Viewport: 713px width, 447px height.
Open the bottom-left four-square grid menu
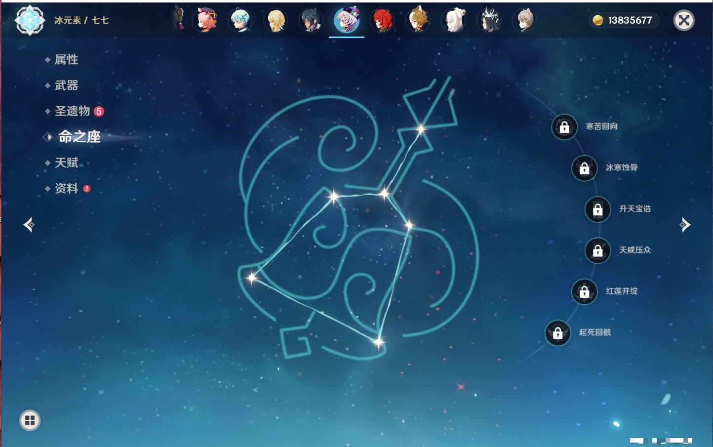[30, 420]
